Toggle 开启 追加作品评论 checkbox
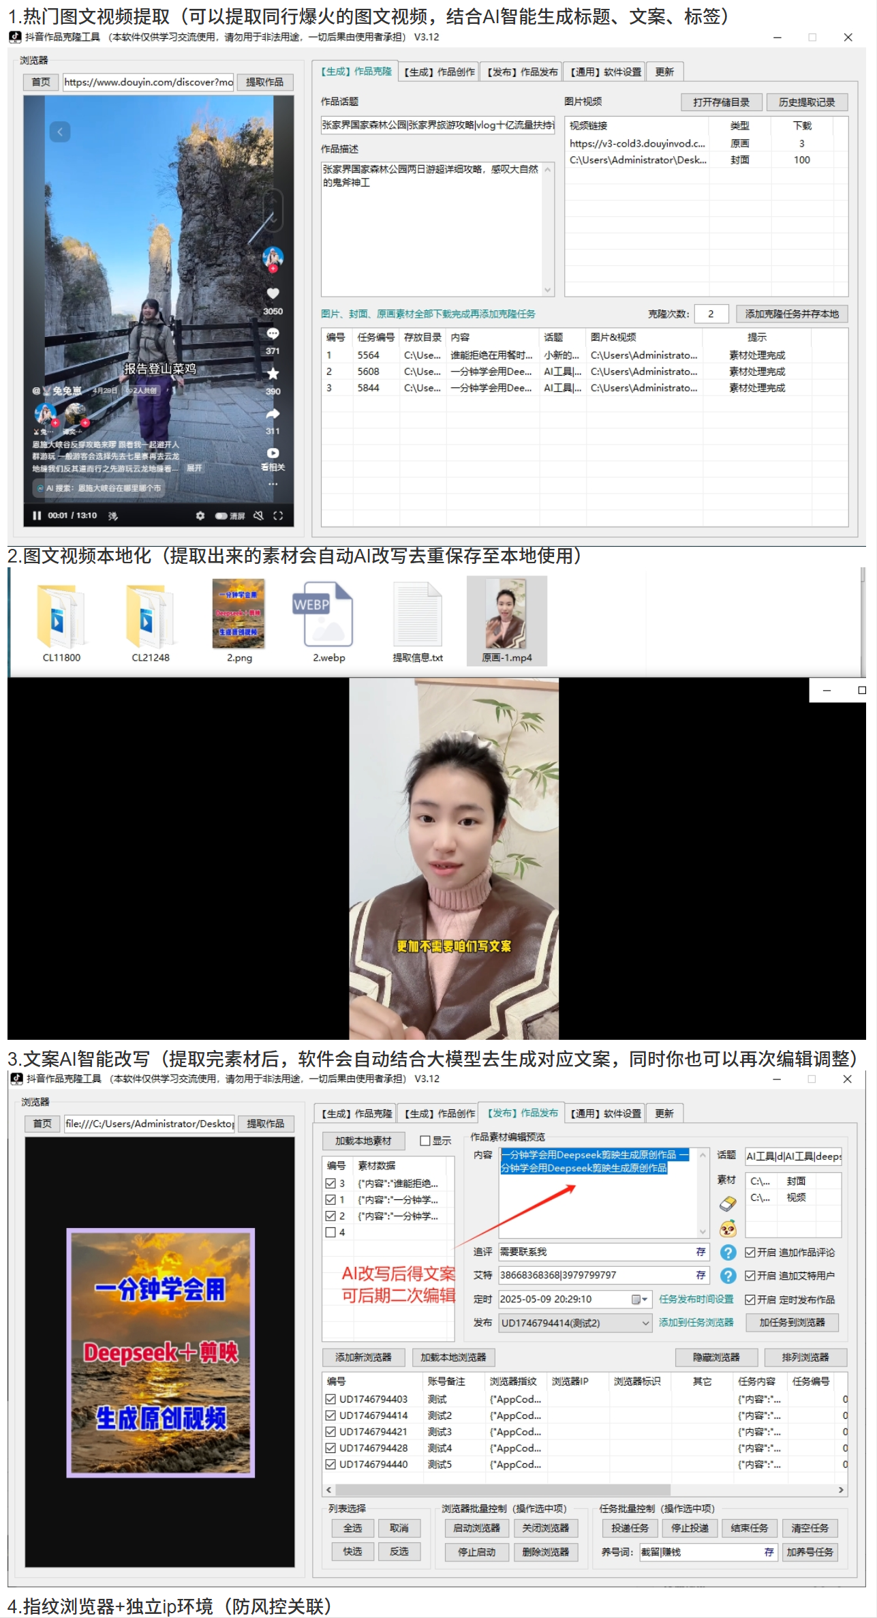The image size is (877, 1618). coord(750,1253)
